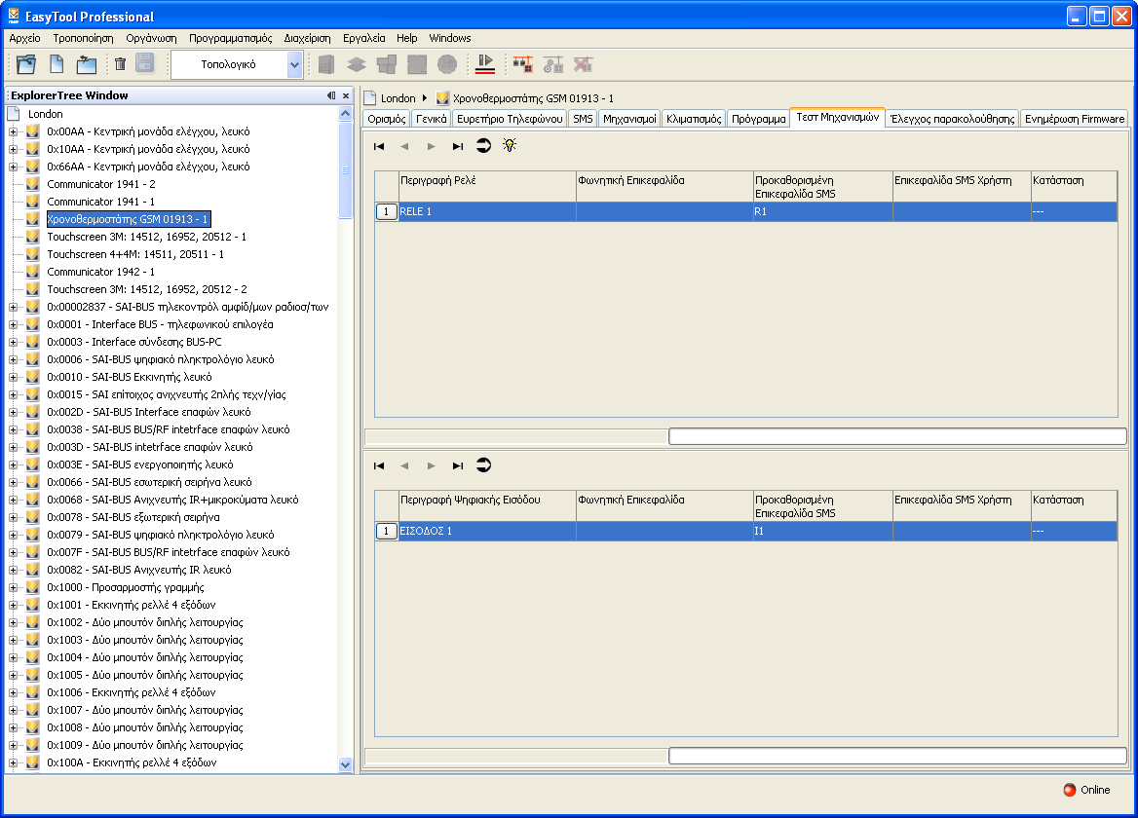1138x818 pixels.
Task: Switch to the SMS tab
Action: (x=583, y=119)
